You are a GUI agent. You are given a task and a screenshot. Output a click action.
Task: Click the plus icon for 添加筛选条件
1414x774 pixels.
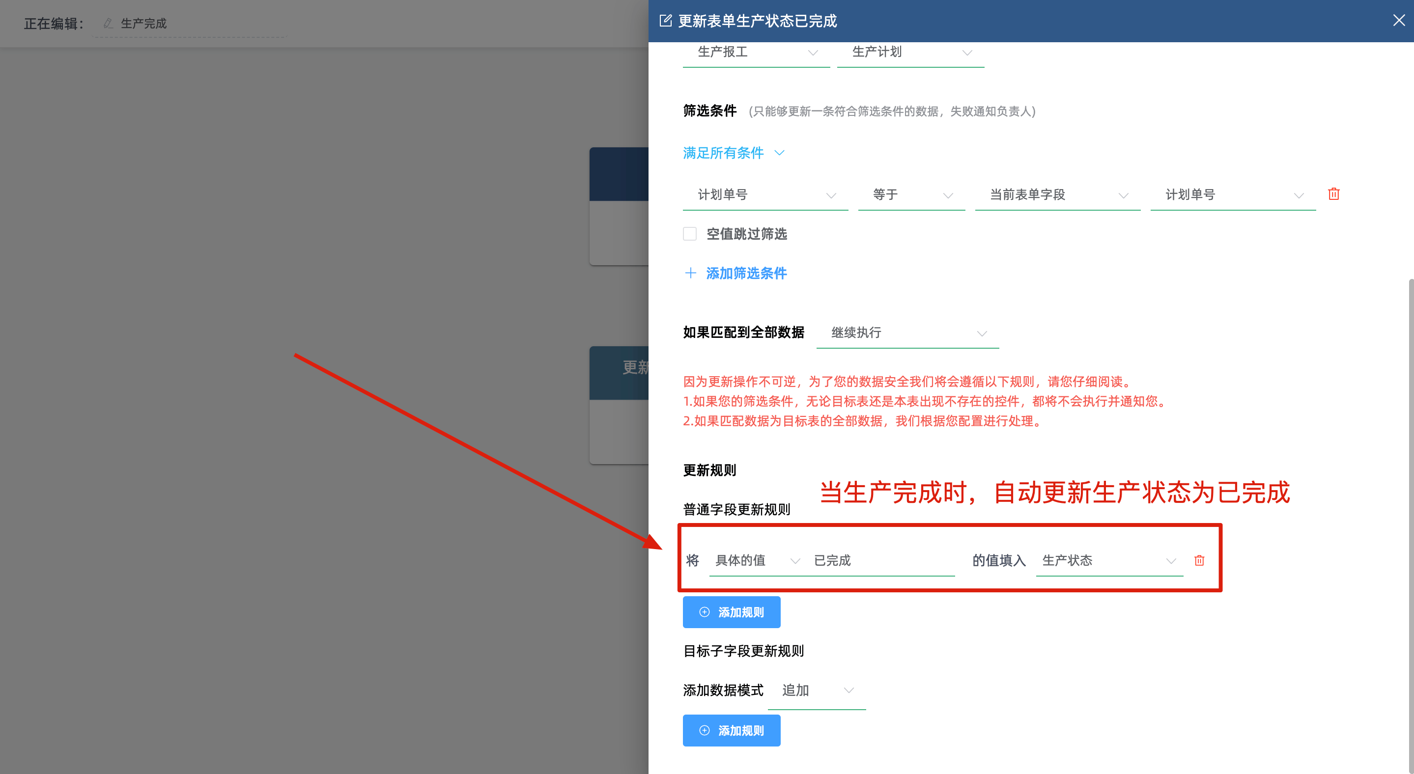point(690,273)
